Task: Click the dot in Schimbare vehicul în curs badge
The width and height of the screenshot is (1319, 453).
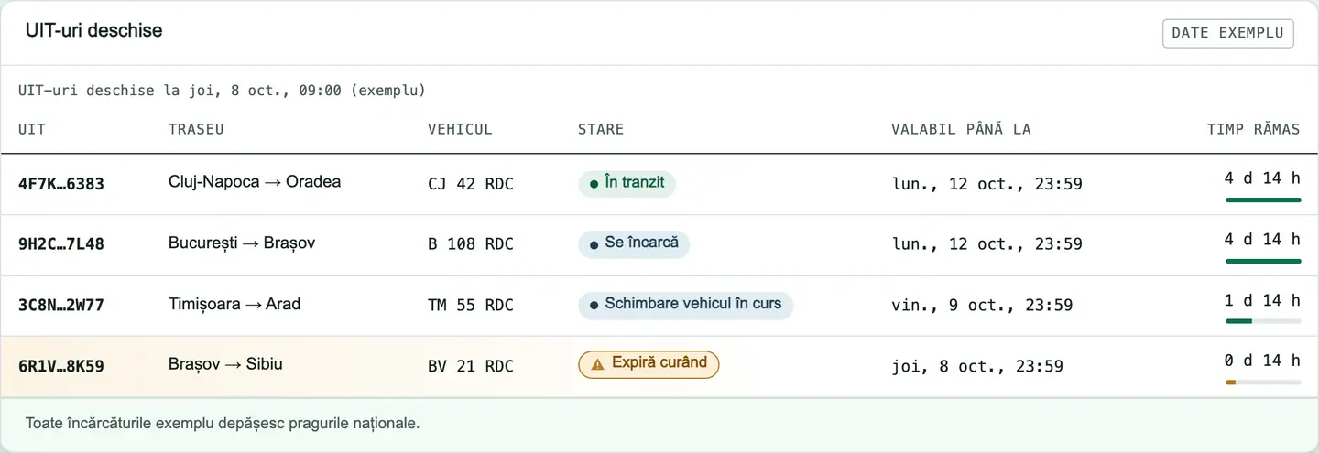Action: pyautogui.click(x=594, y=305)
